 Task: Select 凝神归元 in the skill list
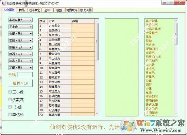click(x=152, y=49)
